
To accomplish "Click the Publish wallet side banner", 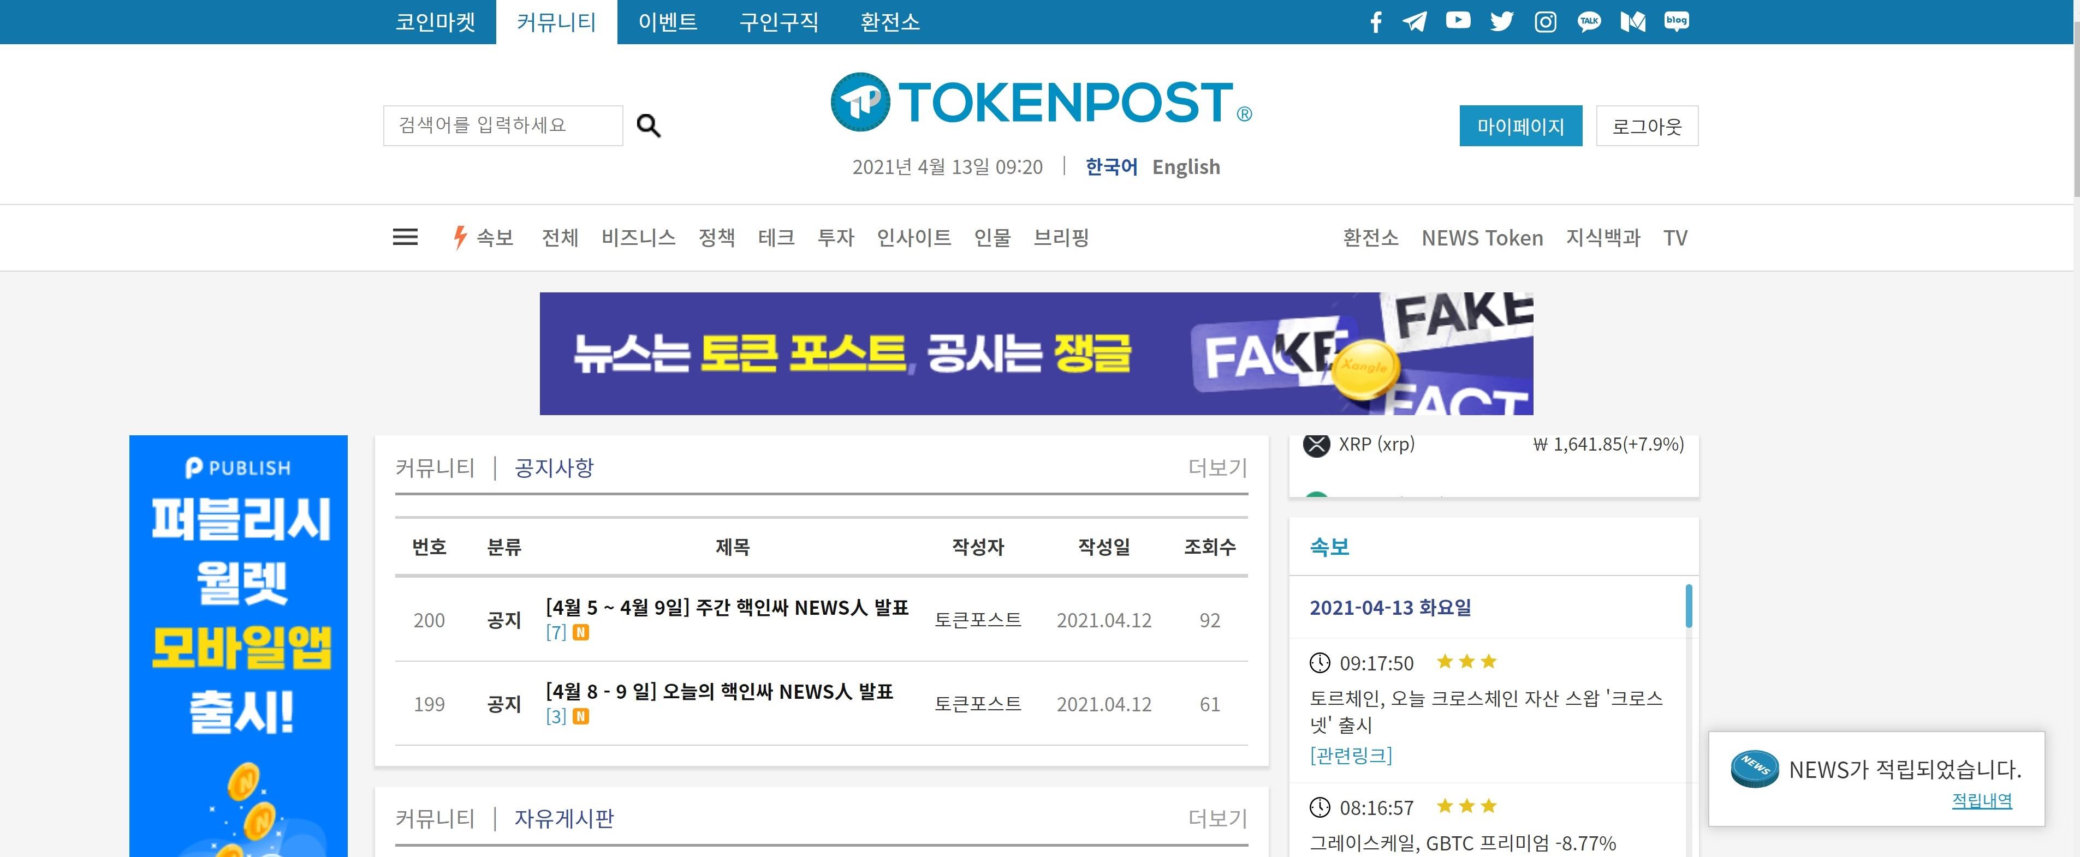I will pos(238,645).
